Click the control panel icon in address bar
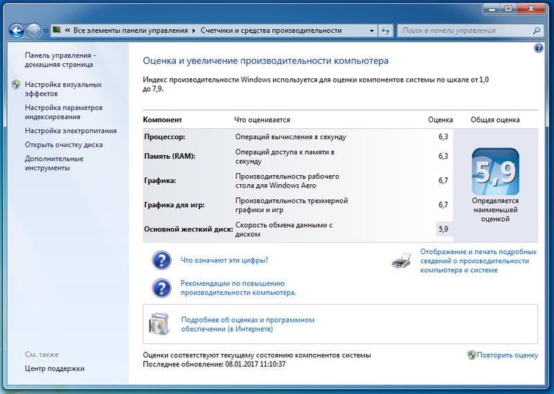Viewport: 554px width, 394px height. point(57,30)
